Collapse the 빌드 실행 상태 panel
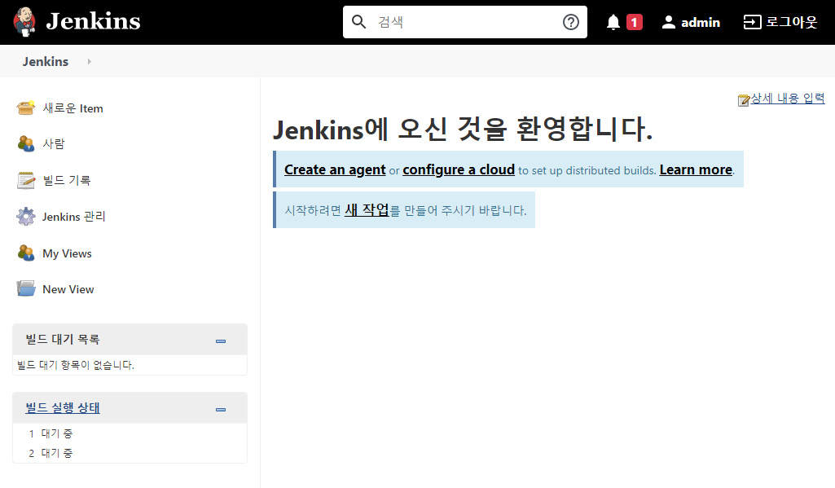Screen dimensions: 835x488 click(221, 410)
